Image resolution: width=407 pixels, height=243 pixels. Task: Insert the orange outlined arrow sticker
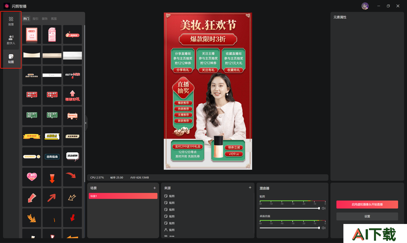point(72,197)
